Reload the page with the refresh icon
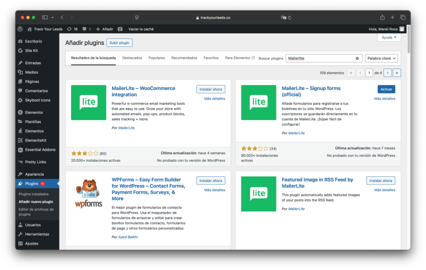Viewport: 426px width, 270px height. pyautogui.click(x=290, y=17)
